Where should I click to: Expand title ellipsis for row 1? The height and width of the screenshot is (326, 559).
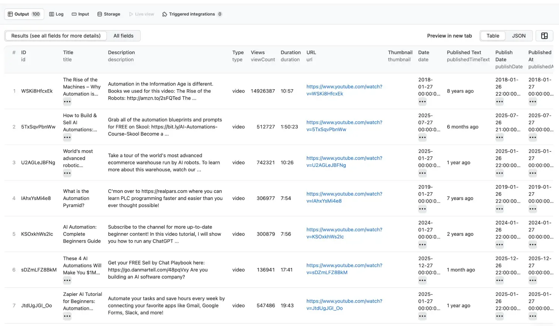click(67, 102)
